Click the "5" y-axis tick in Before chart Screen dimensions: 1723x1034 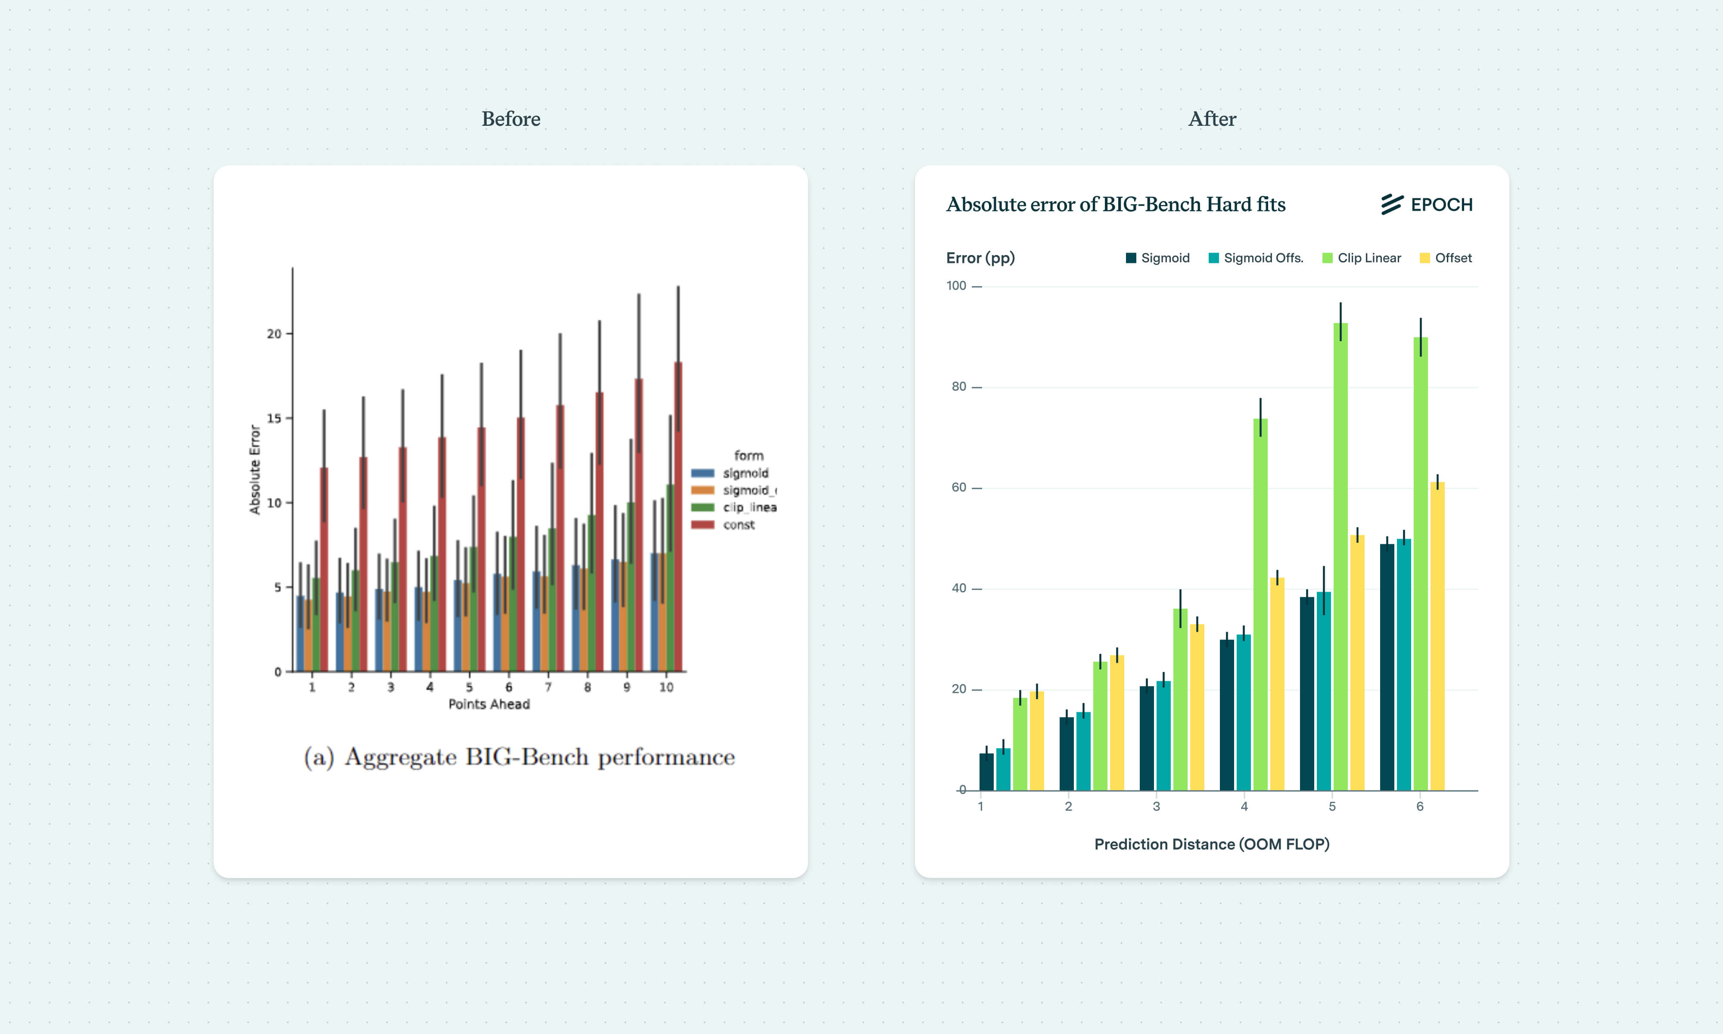click(278, 587)
